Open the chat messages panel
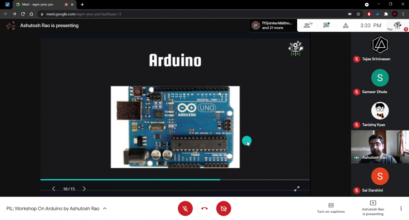Image resolution: width=409 pixels, height=220 pixels. (x=326, y=25)
